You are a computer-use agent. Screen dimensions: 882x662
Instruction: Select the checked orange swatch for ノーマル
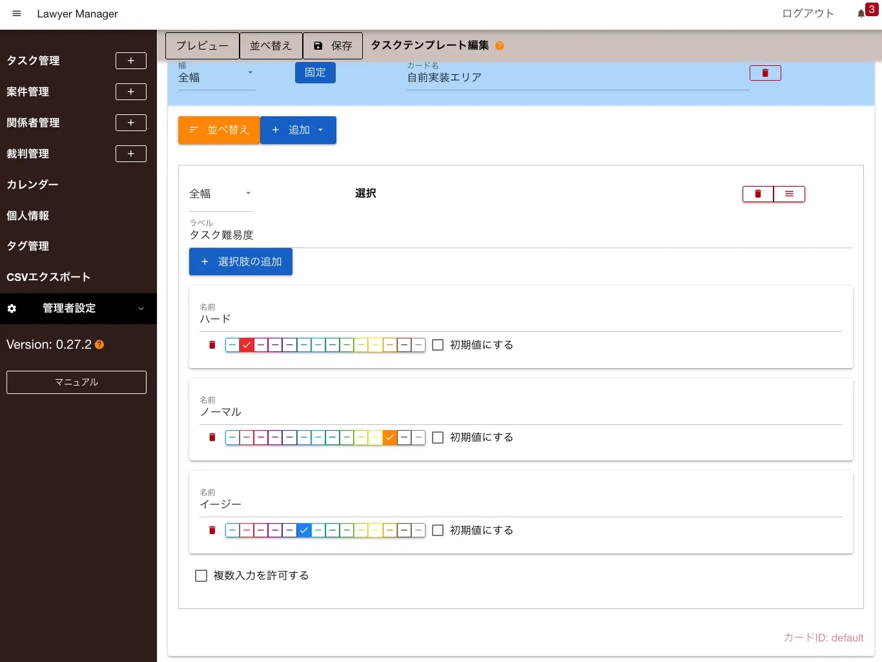click(390, 437)
